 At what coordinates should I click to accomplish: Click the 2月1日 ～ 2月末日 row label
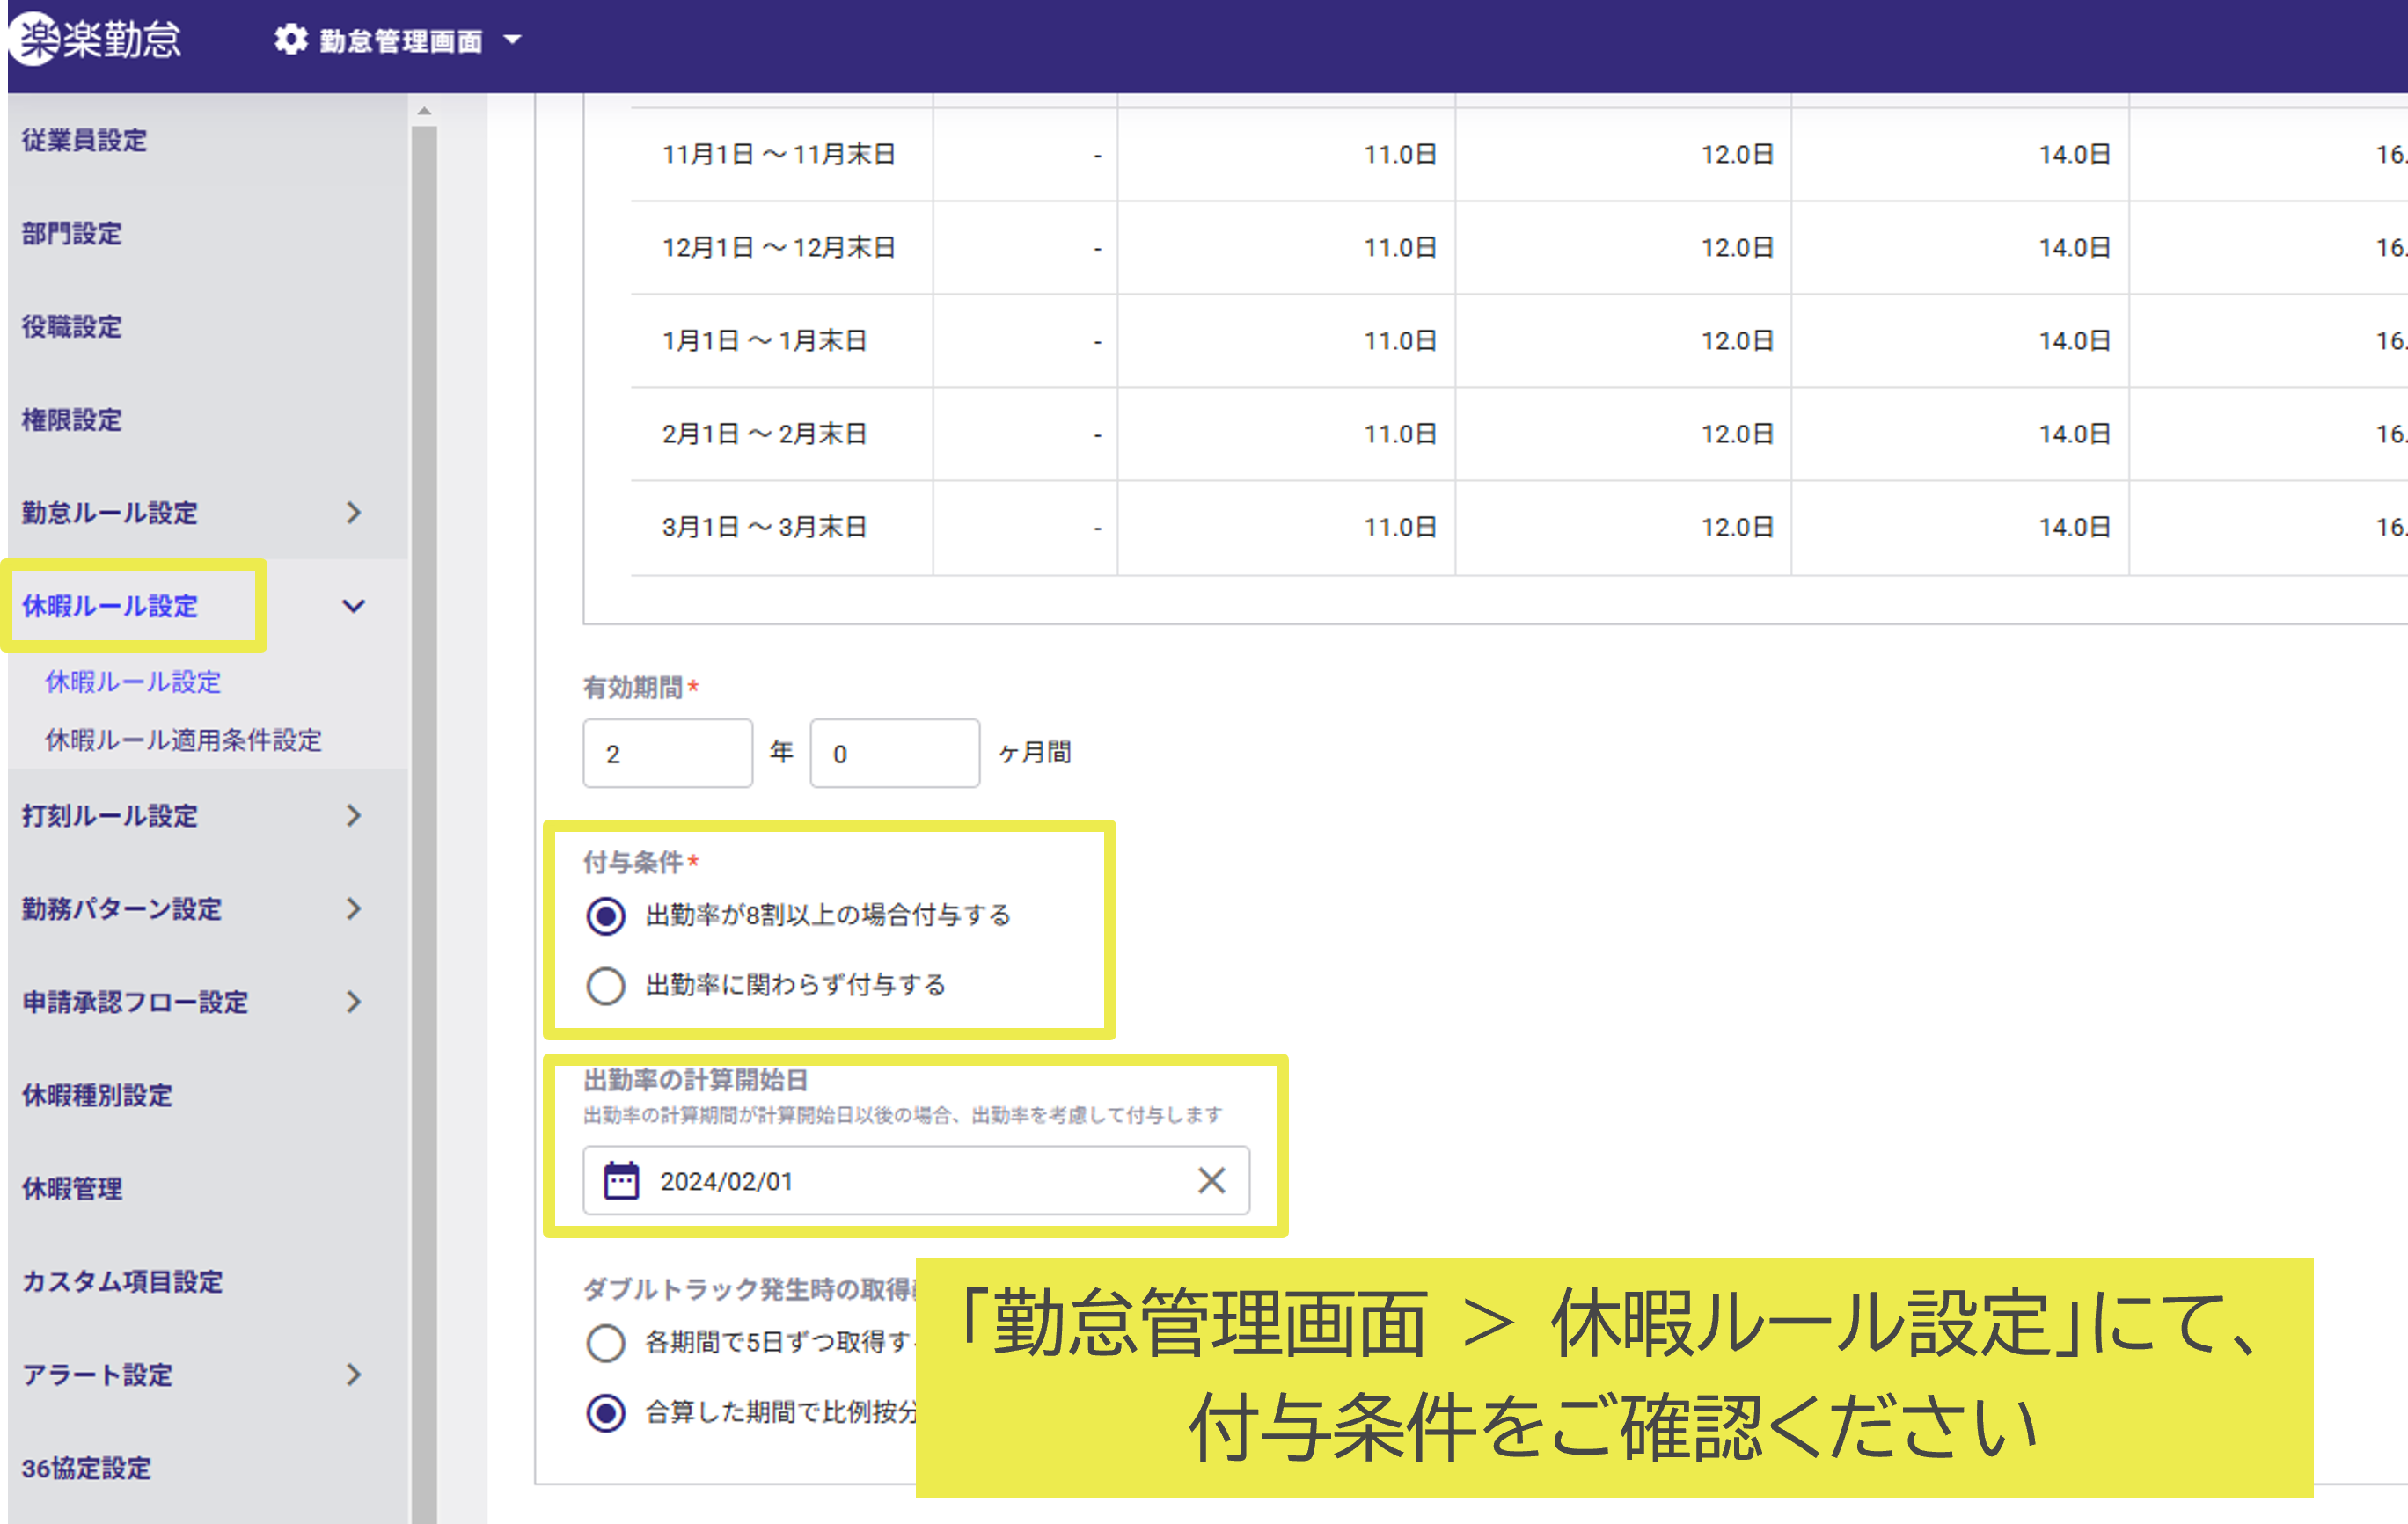[764, 433]
